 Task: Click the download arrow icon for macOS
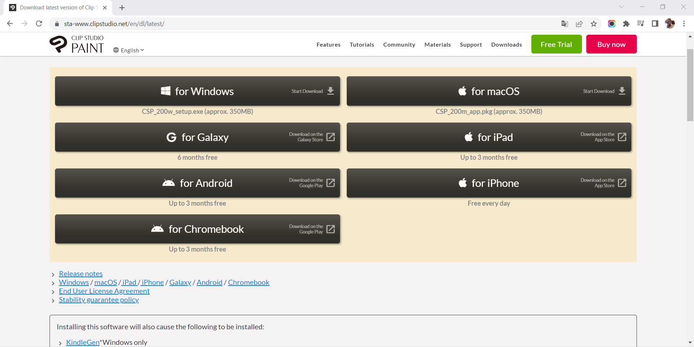click(622, 91)
